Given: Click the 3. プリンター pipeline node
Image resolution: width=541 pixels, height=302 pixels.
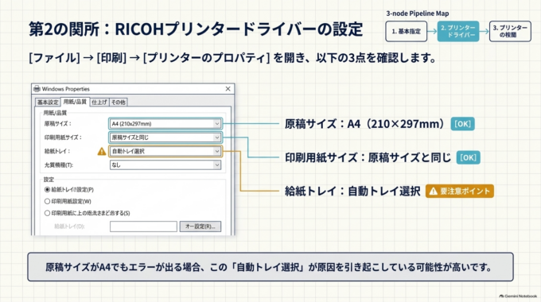Looking at the screenshot, I should click(x=510, y=31).
